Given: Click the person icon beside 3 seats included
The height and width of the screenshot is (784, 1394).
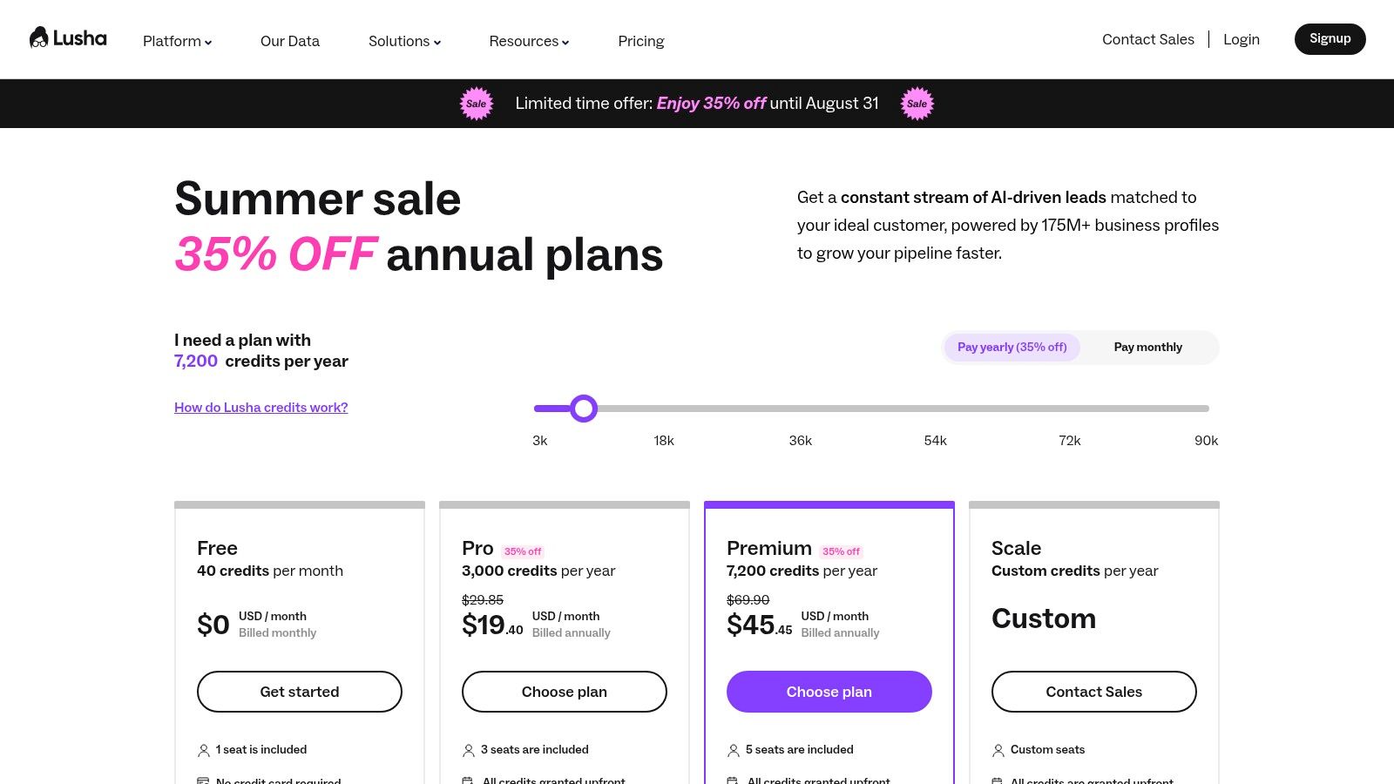Looking at the screenshot, I should [x=469, y=750].
